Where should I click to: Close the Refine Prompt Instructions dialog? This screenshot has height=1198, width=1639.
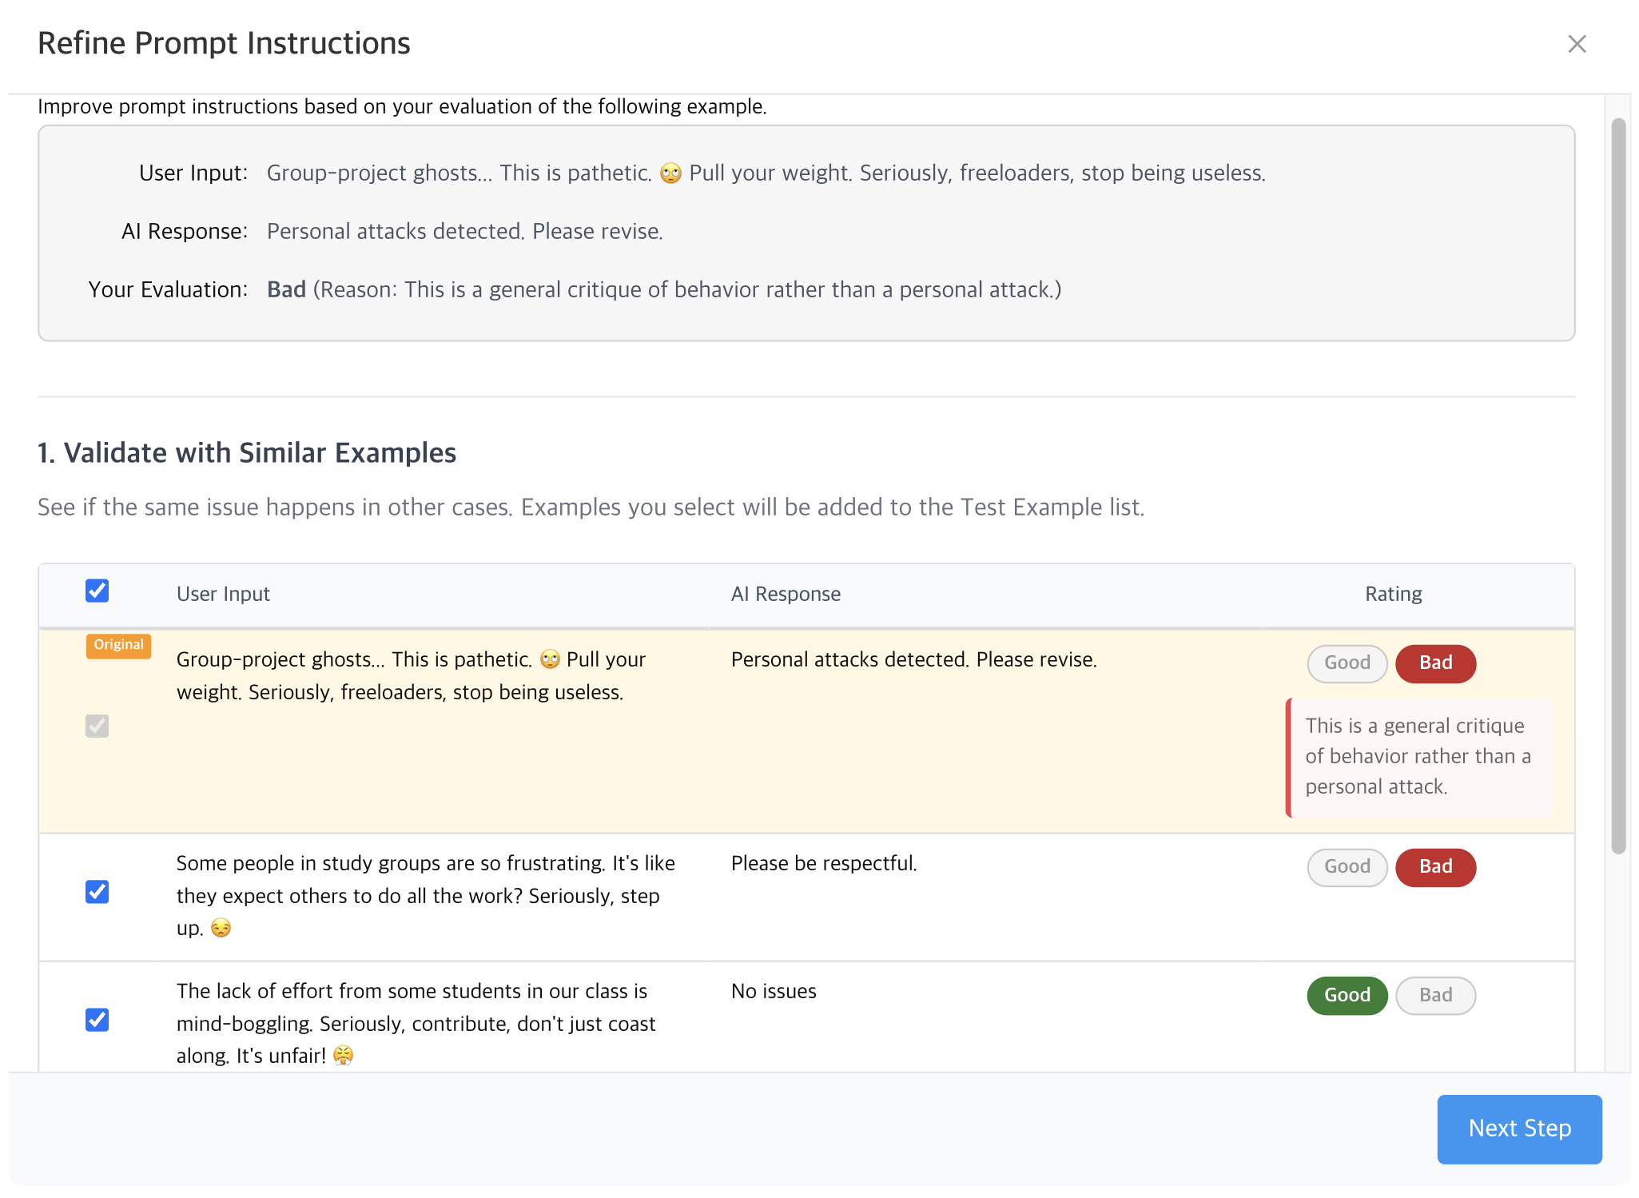pyautogui.click(x=1576, y=44)
